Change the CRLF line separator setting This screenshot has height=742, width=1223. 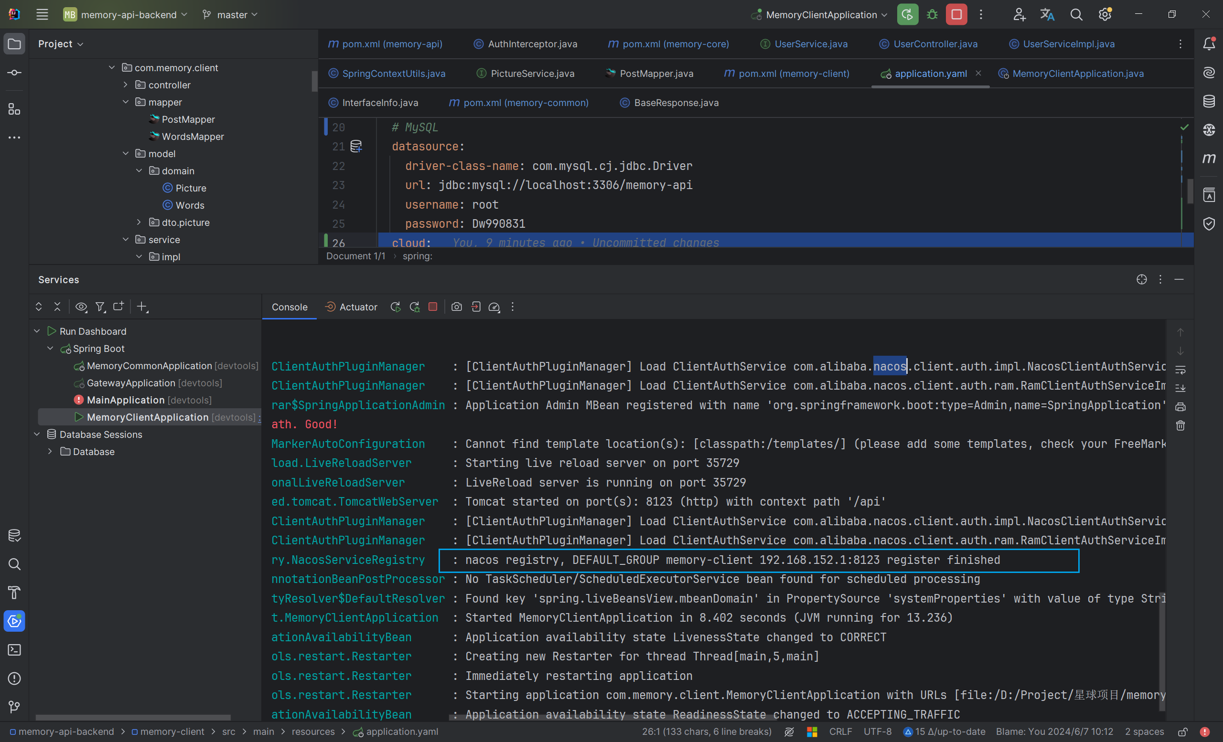pos(840,732)
